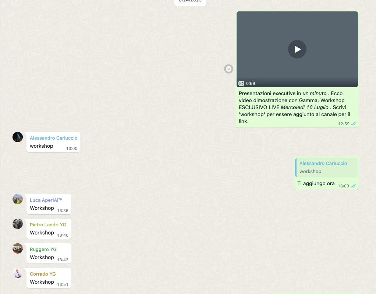Click sender name Pietro Landri YG
376x294 pixels.
[x=48, y=225]
